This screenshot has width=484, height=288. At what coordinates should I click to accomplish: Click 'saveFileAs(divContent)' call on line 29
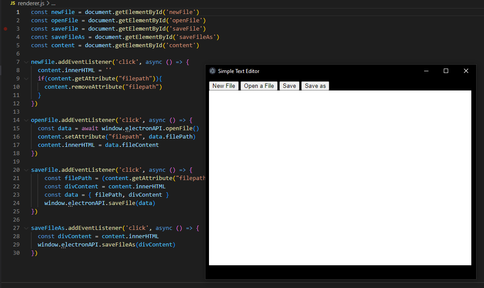pos(139,245)
